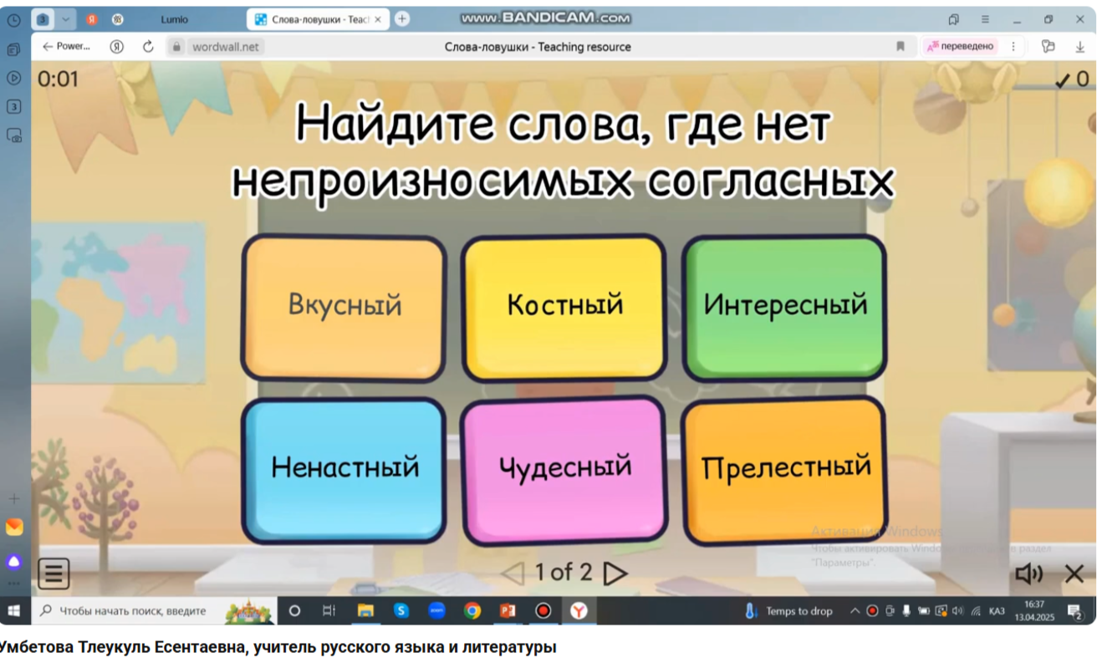Viewport: 1102px width, 658px height.
Task: Go to previous page arrow
Action: [512, 574]
